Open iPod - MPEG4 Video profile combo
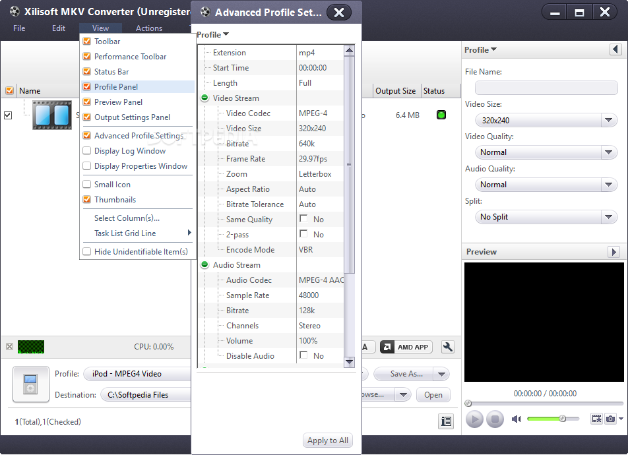Screen dimensions: 628x455 click(137, 374)
